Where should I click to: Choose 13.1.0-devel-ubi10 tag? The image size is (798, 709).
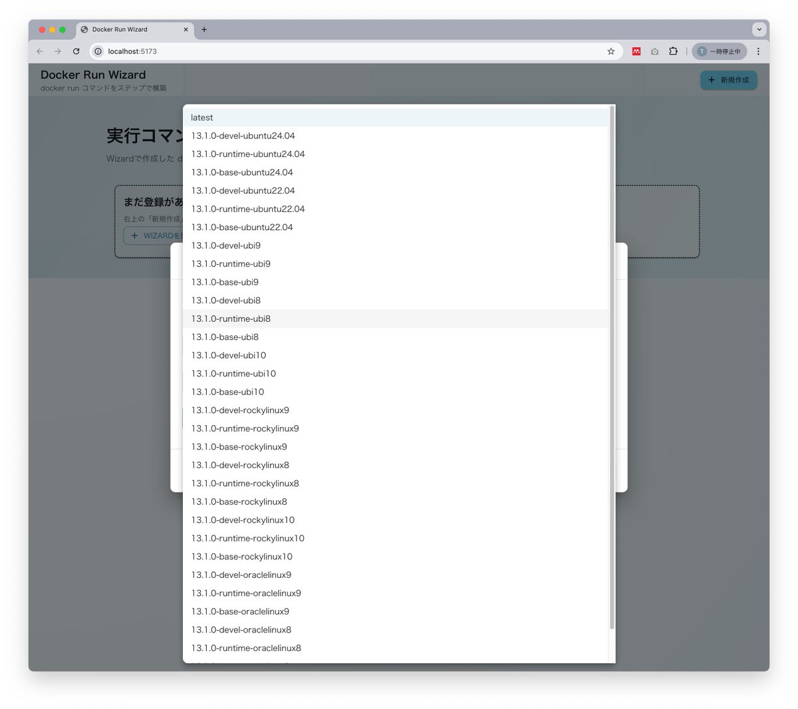click(396, 355)
